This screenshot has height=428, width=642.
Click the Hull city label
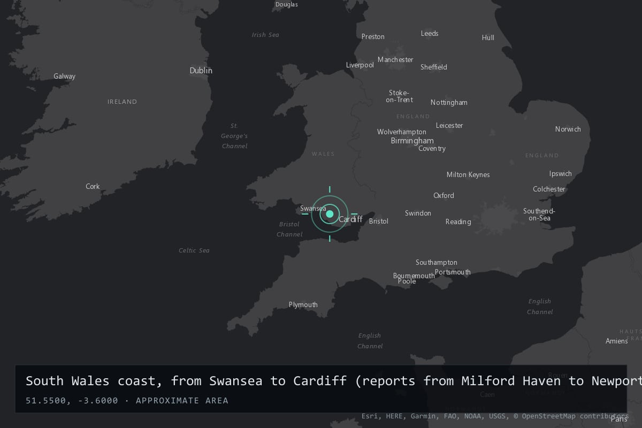(488, 37)
